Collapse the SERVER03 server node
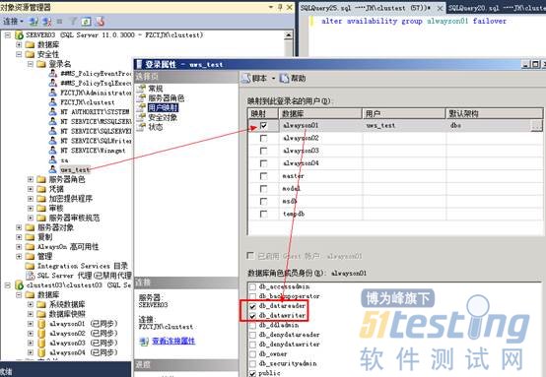Image resolution: width=546 pixels, height=377 pixels. (x=8, y=35)
